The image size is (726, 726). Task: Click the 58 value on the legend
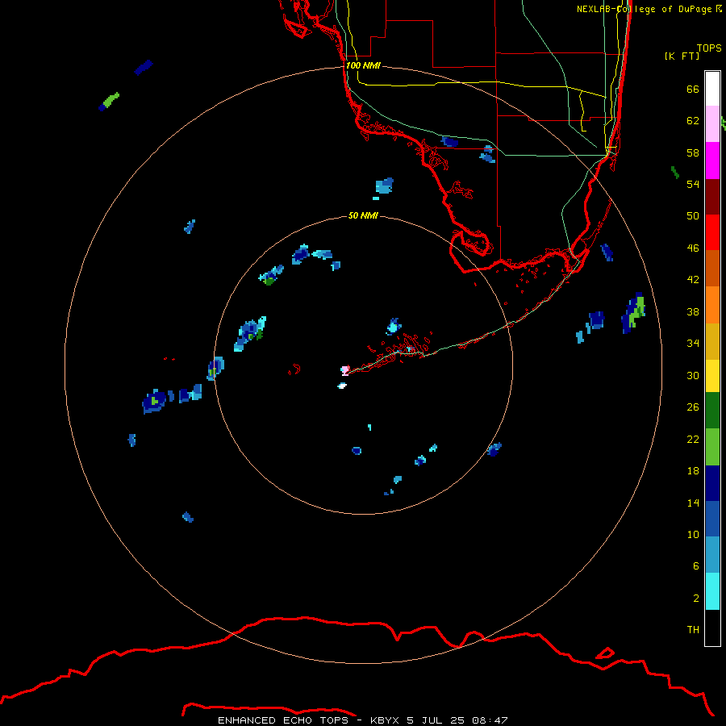click(693, 152)
